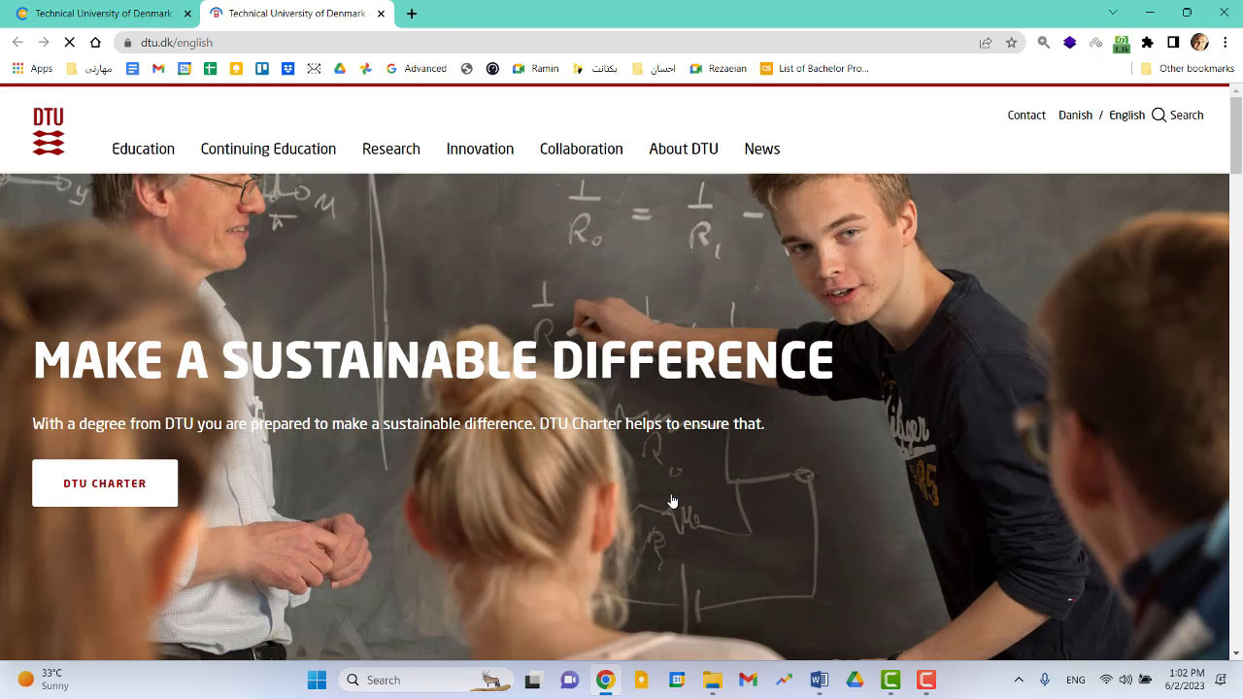The width and height of the screenshot is (1243, 699).
Task: Launch Word from the taskbar
Action: point(819,680)
